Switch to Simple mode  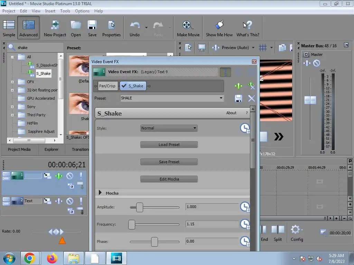[x=9, y=28]
